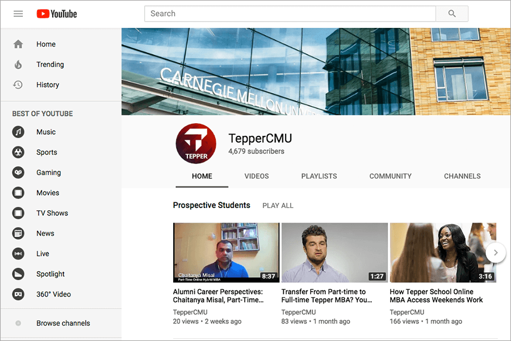
Task: Go to Sports in Best of YouTube
Action: 47,152
